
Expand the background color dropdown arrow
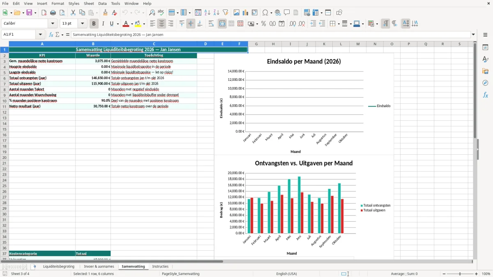point(144,24)
